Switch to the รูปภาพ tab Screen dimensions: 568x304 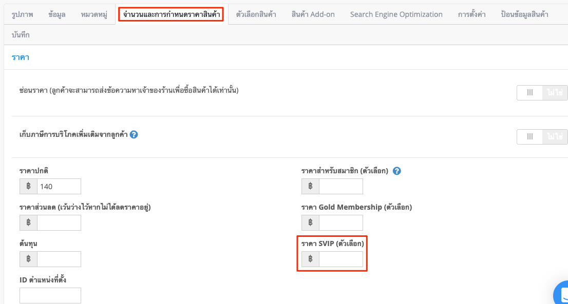23,14
